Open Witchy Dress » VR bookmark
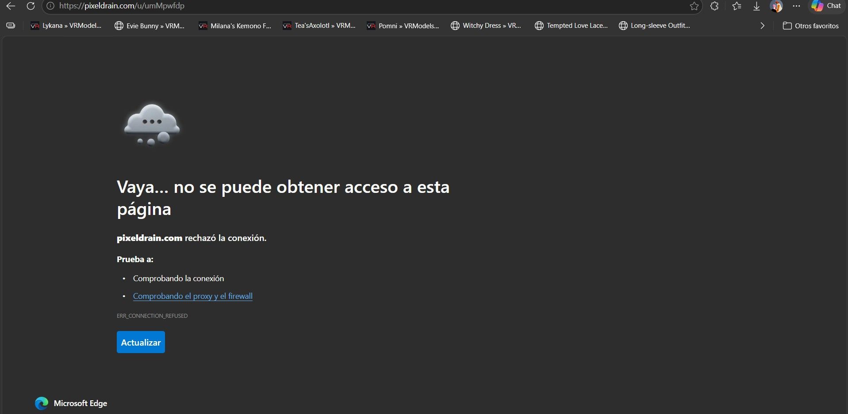Viewport: 848px width, 414px height. pyautogui.click(x=486, y=26)
